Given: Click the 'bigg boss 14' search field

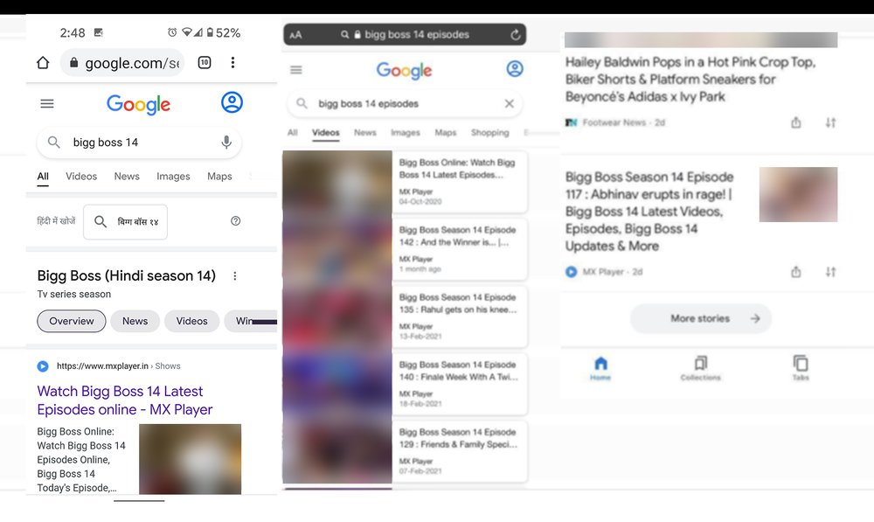Looking at the screenshot, I should click(x=139, y=143).
